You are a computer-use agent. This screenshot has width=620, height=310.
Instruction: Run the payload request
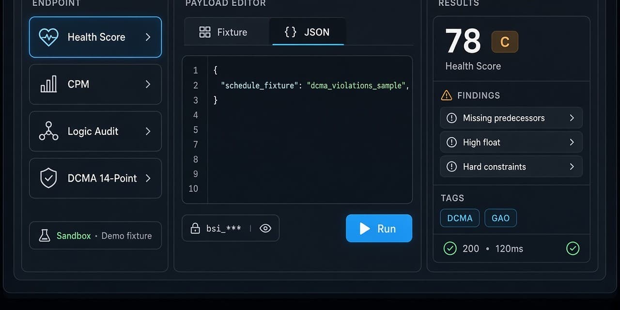379,228
